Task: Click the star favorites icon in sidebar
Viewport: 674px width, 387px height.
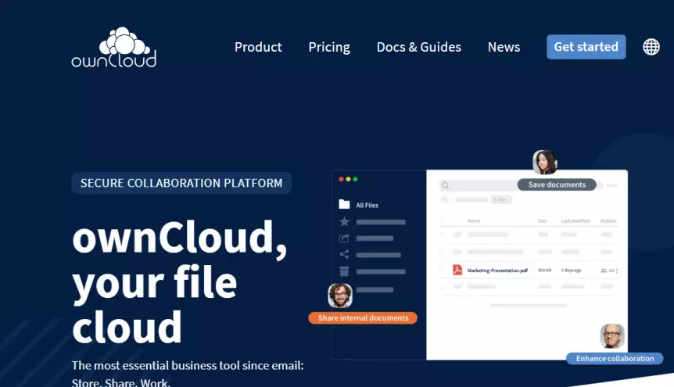Action: pyautogui.click(x=344, y=221)
